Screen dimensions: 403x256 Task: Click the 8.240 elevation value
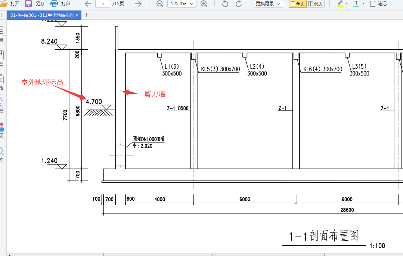pyautogui.click(x=49, y=41)
